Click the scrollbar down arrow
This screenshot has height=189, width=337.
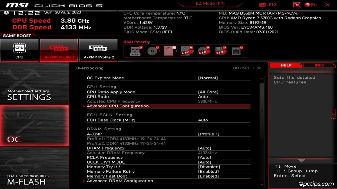pos(262,185)
